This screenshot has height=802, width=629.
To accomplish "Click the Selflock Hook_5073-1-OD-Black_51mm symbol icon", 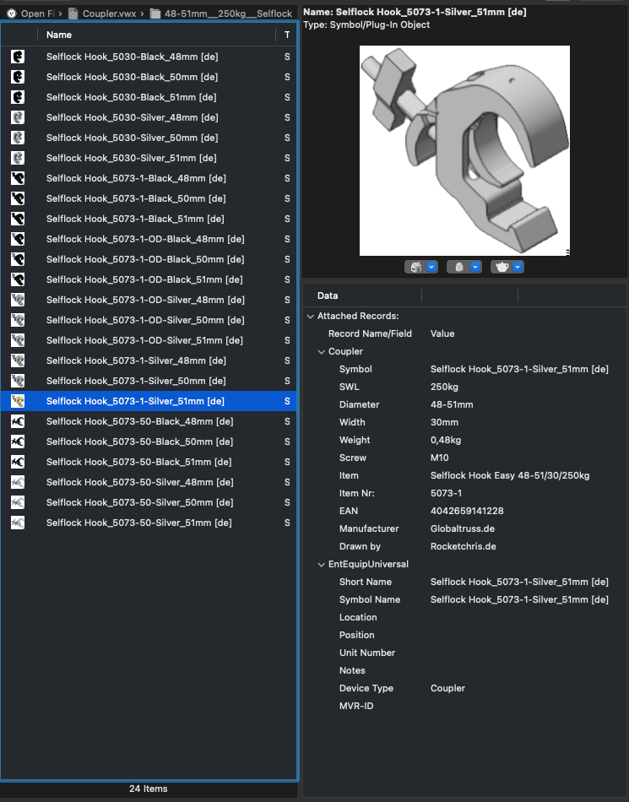I will 18,279.
